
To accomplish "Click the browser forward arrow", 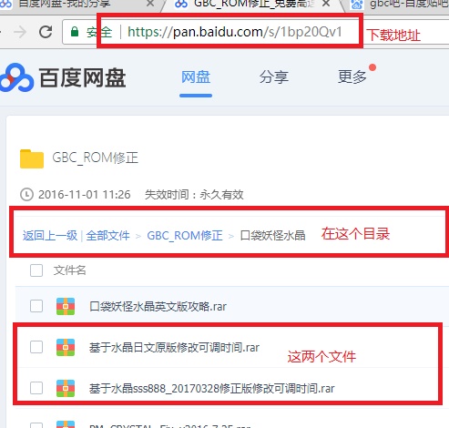I will (x=20, y=32).
